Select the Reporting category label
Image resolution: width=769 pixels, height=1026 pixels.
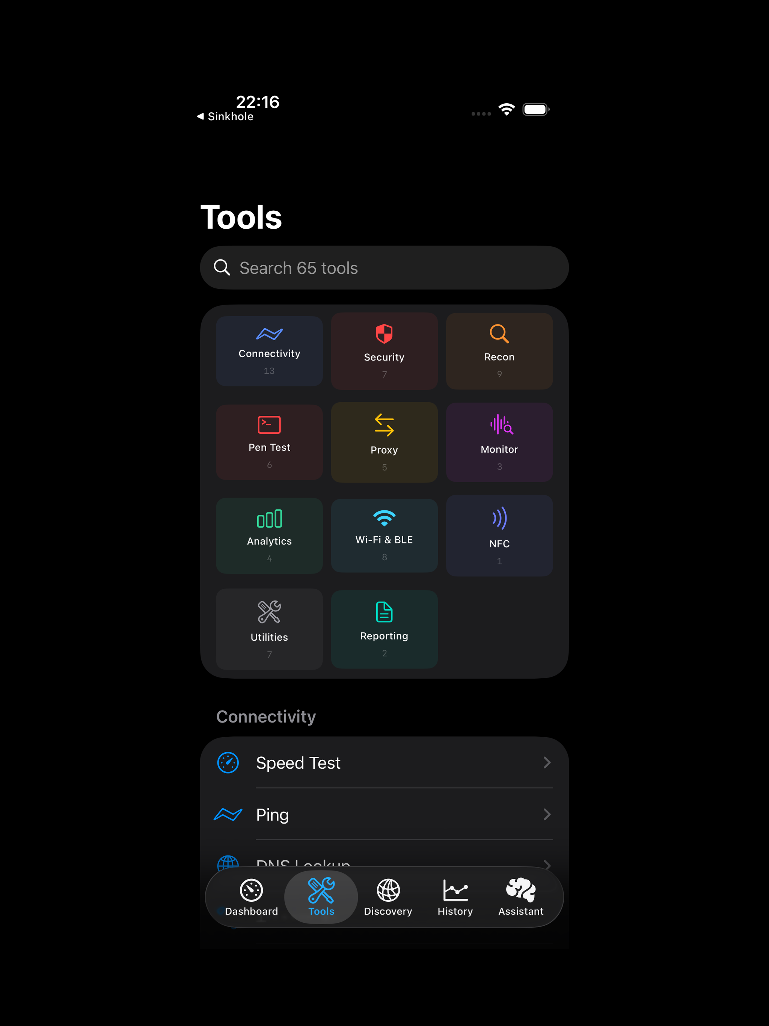point(384,636)
